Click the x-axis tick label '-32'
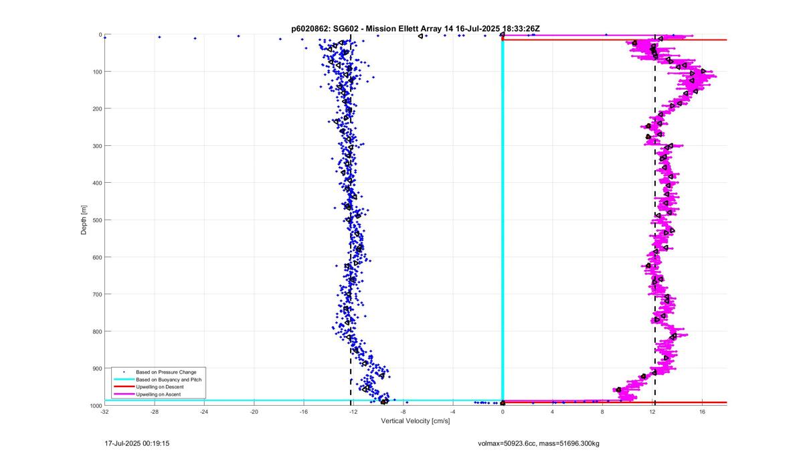The image size is (803, 456). point(104,411)
